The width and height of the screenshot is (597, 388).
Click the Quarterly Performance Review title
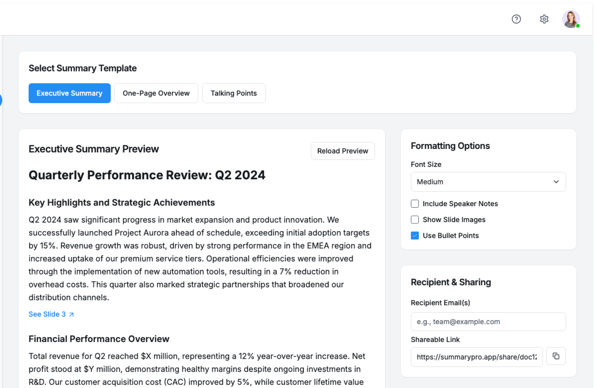point(147,175)
